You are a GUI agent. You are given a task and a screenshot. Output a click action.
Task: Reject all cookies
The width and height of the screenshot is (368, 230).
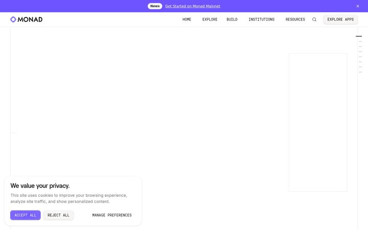(x=58, y=215)
